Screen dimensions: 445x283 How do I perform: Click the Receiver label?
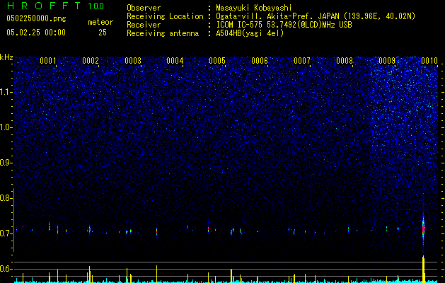(144, 25)
